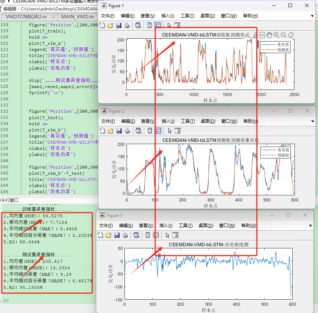Enable the Data Cursor tool on Figure 1
318x313 pixels.
[262, 35]
